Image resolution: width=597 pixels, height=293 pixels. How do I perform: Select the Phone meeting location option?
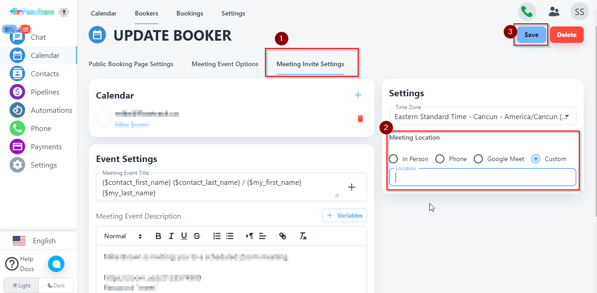click(440, 159)
